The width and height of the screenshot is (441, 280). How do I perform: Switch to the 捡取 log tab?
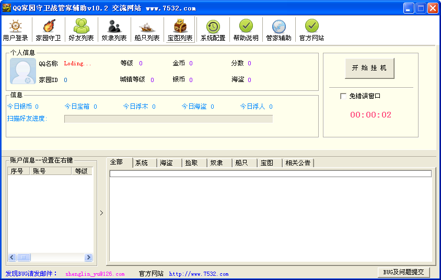click(192, 163)
